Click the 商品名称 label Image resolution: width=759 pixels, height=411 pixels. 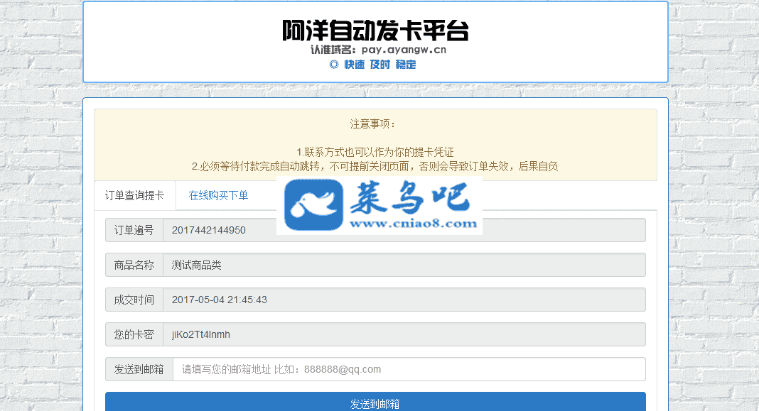(x=134, y=265)
